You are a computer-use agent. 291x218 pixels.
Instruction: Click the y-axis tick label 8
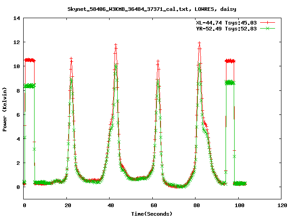(18, 91)
